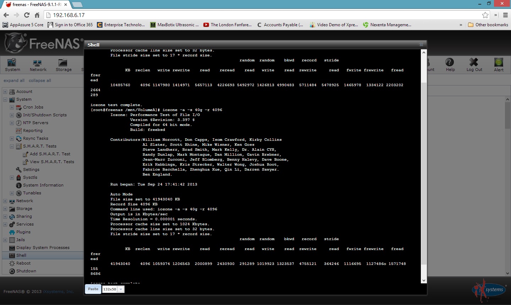
Task: Open the Chrome menu button
Action: pos(505,15)
